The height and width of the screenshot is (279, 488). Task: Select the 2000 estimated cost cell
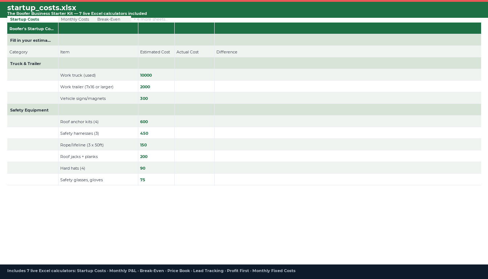[156, 86]
